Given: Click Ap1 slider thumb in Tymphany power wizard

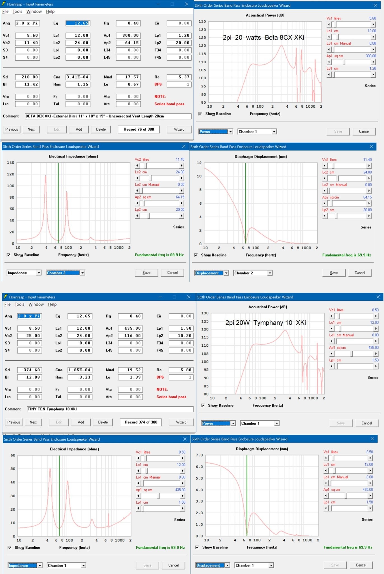Looking at the screenshot, I should (x=352, y=354).
